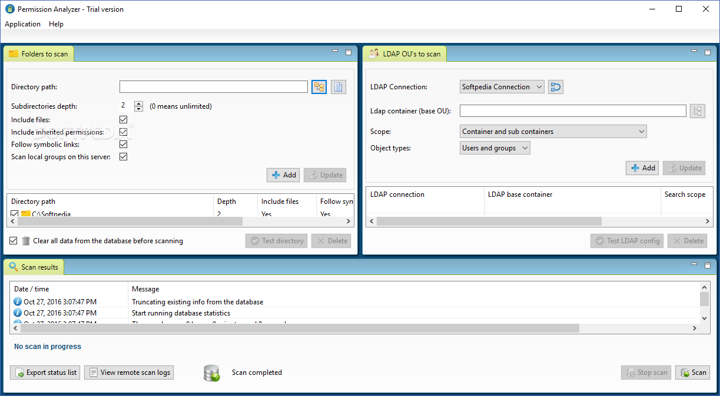Screen dimensions: 720x396
Task: Click the LDAP connection column header
Action: (424, 194)
